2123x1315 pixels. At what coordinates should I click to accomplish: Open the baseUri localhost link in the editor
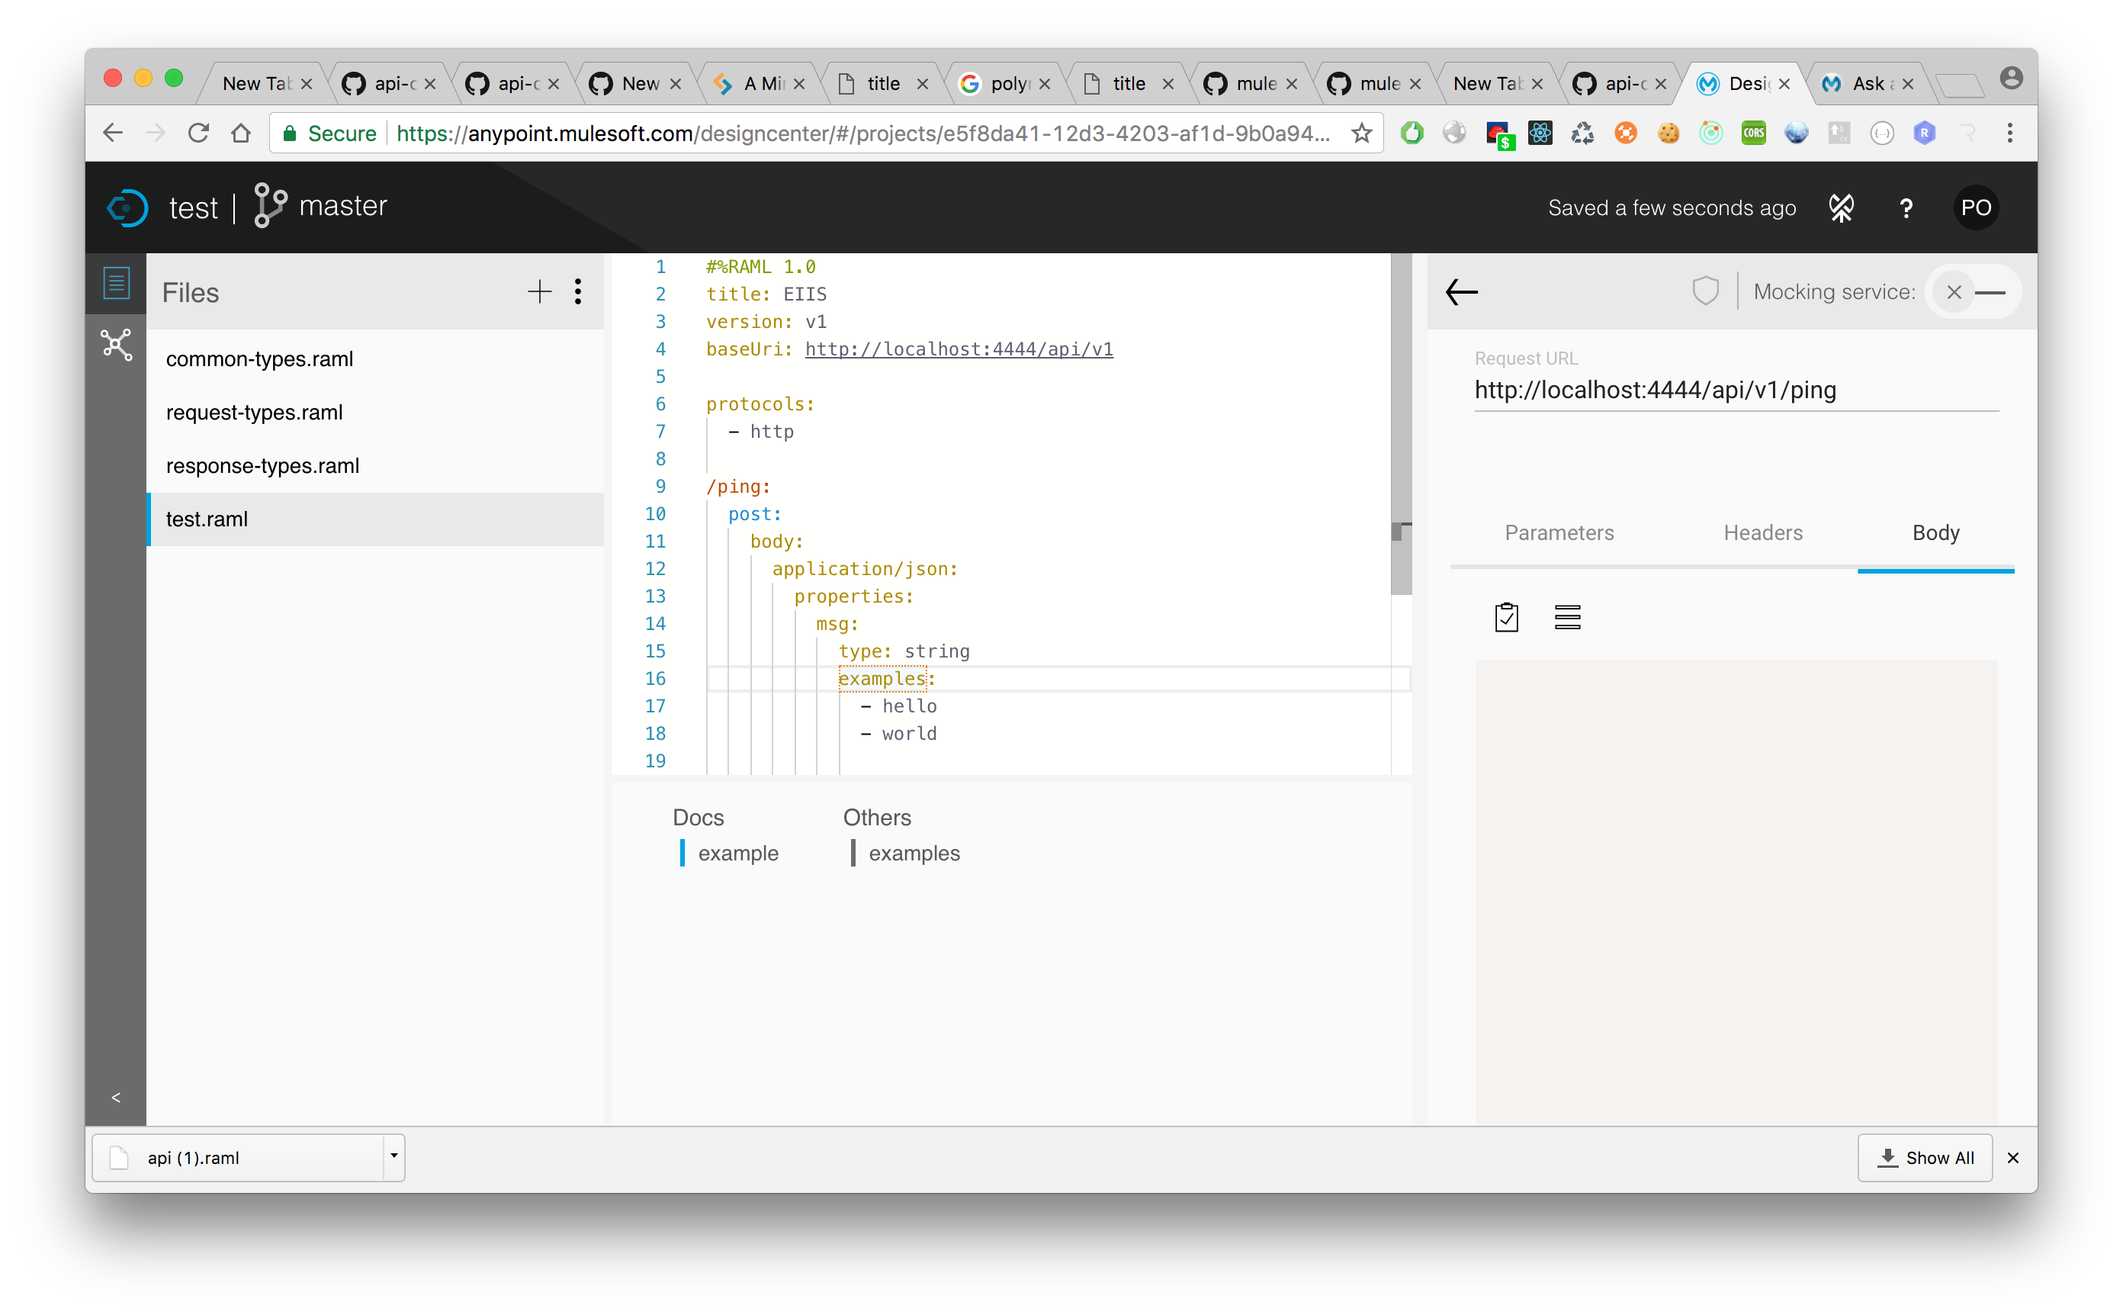(958, 349)
